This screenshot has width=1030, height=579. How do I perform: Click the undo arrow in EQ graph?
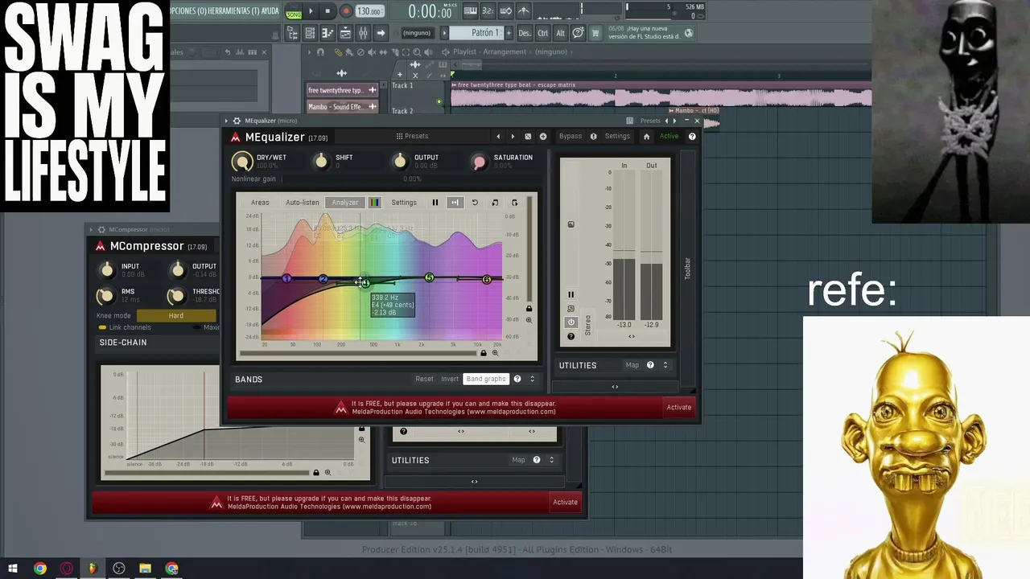pyautogui.click(x=475, y=203)
